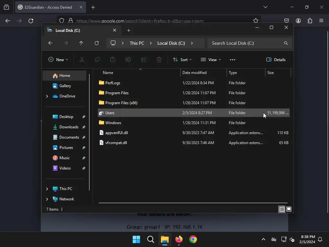Open the Sort dropdown menu
Screen dimensions: 329x247
[x=182, y=59]
